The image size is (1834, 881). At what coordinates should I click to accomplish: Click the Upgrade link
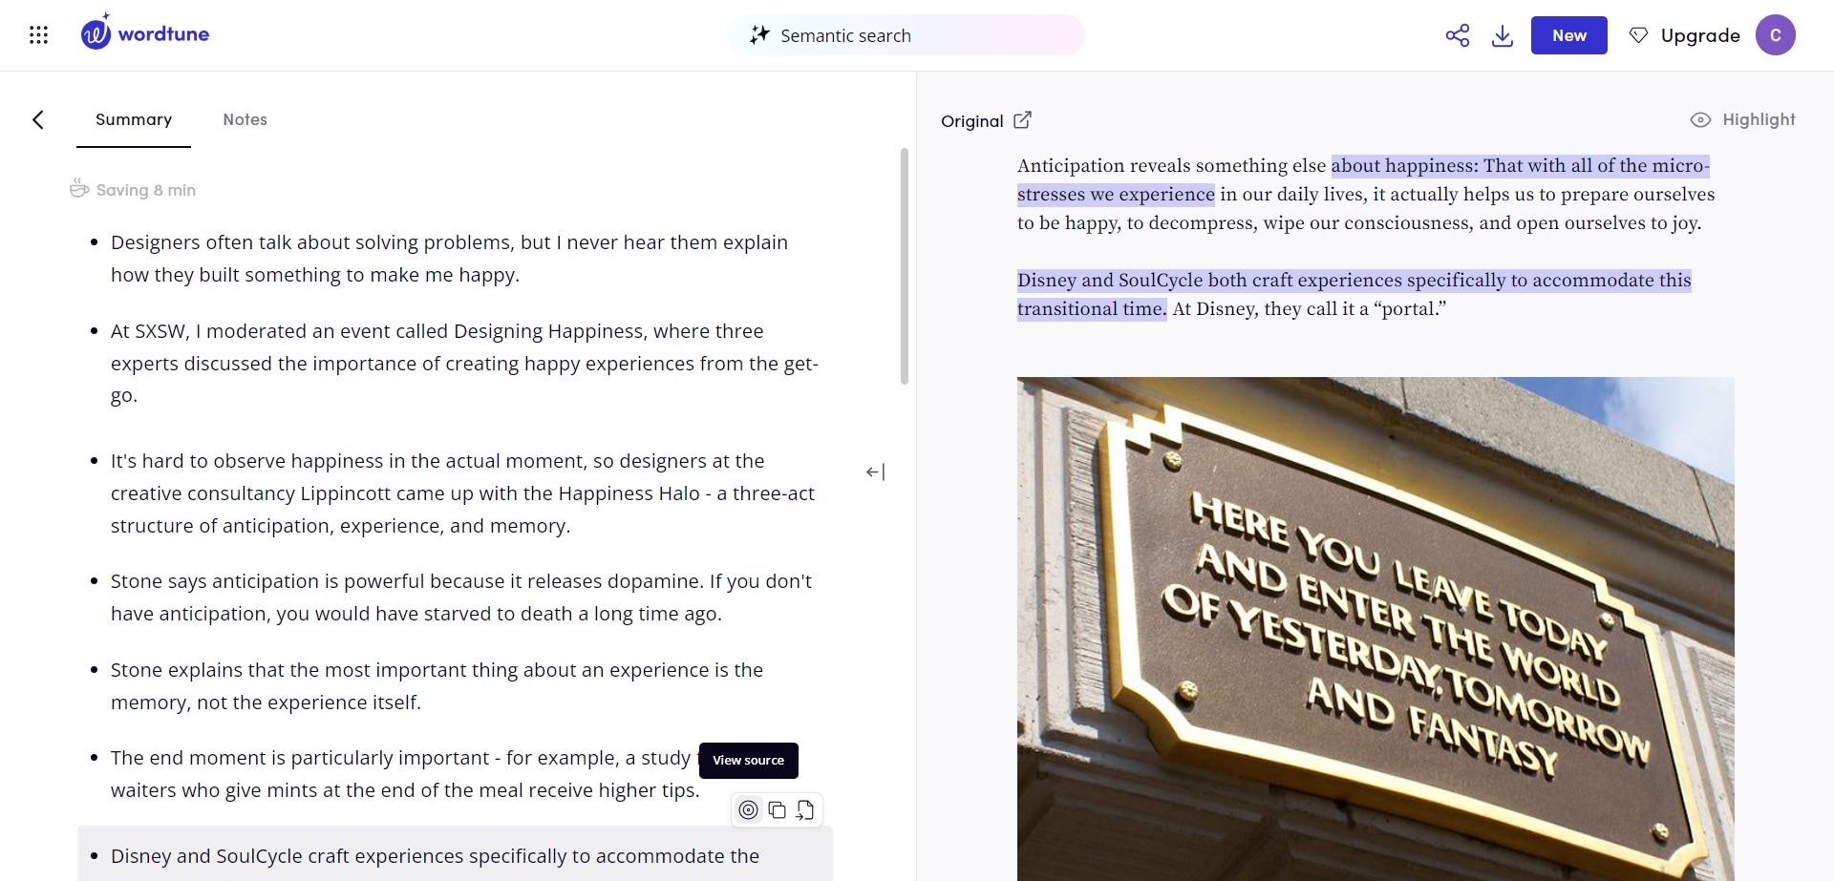[x=1700, y=35]
